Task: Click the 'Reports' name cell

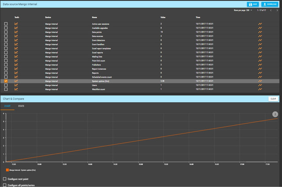Action: pos(95,73)
